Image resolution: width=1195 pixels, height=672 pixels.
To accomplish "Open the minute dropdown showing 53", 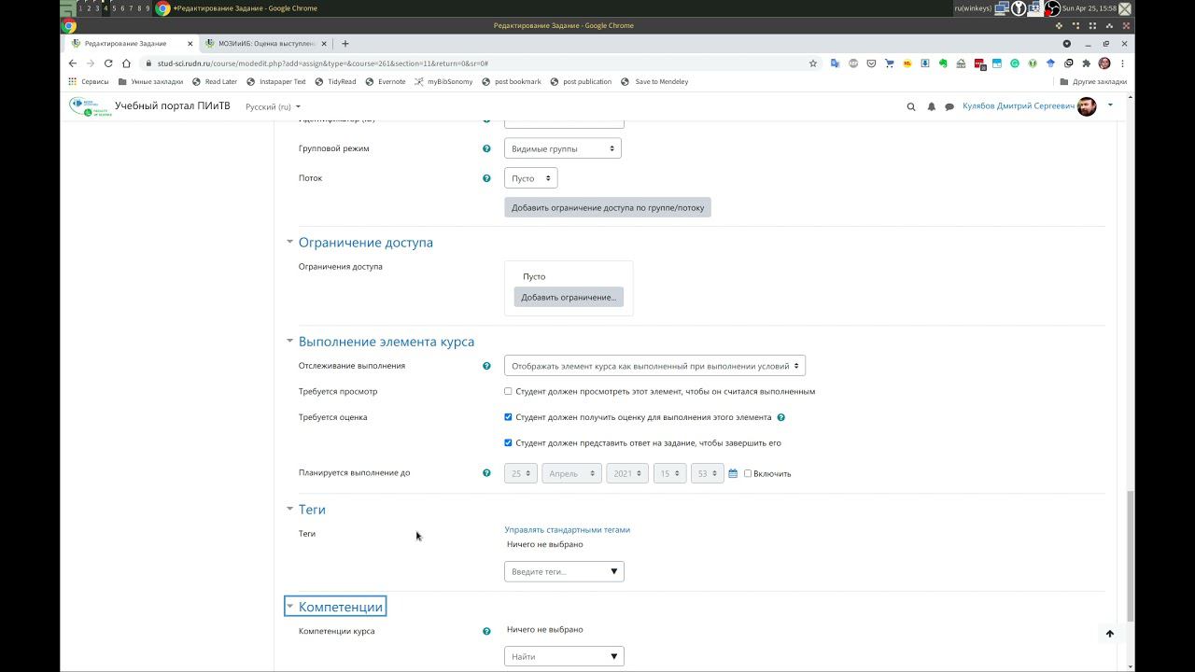I will pos(708,473).
